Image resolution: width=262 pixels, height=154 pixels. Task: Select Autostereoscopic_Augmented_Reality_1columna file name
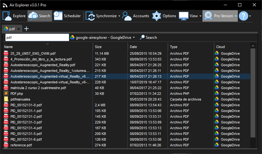tap(50, 71)
